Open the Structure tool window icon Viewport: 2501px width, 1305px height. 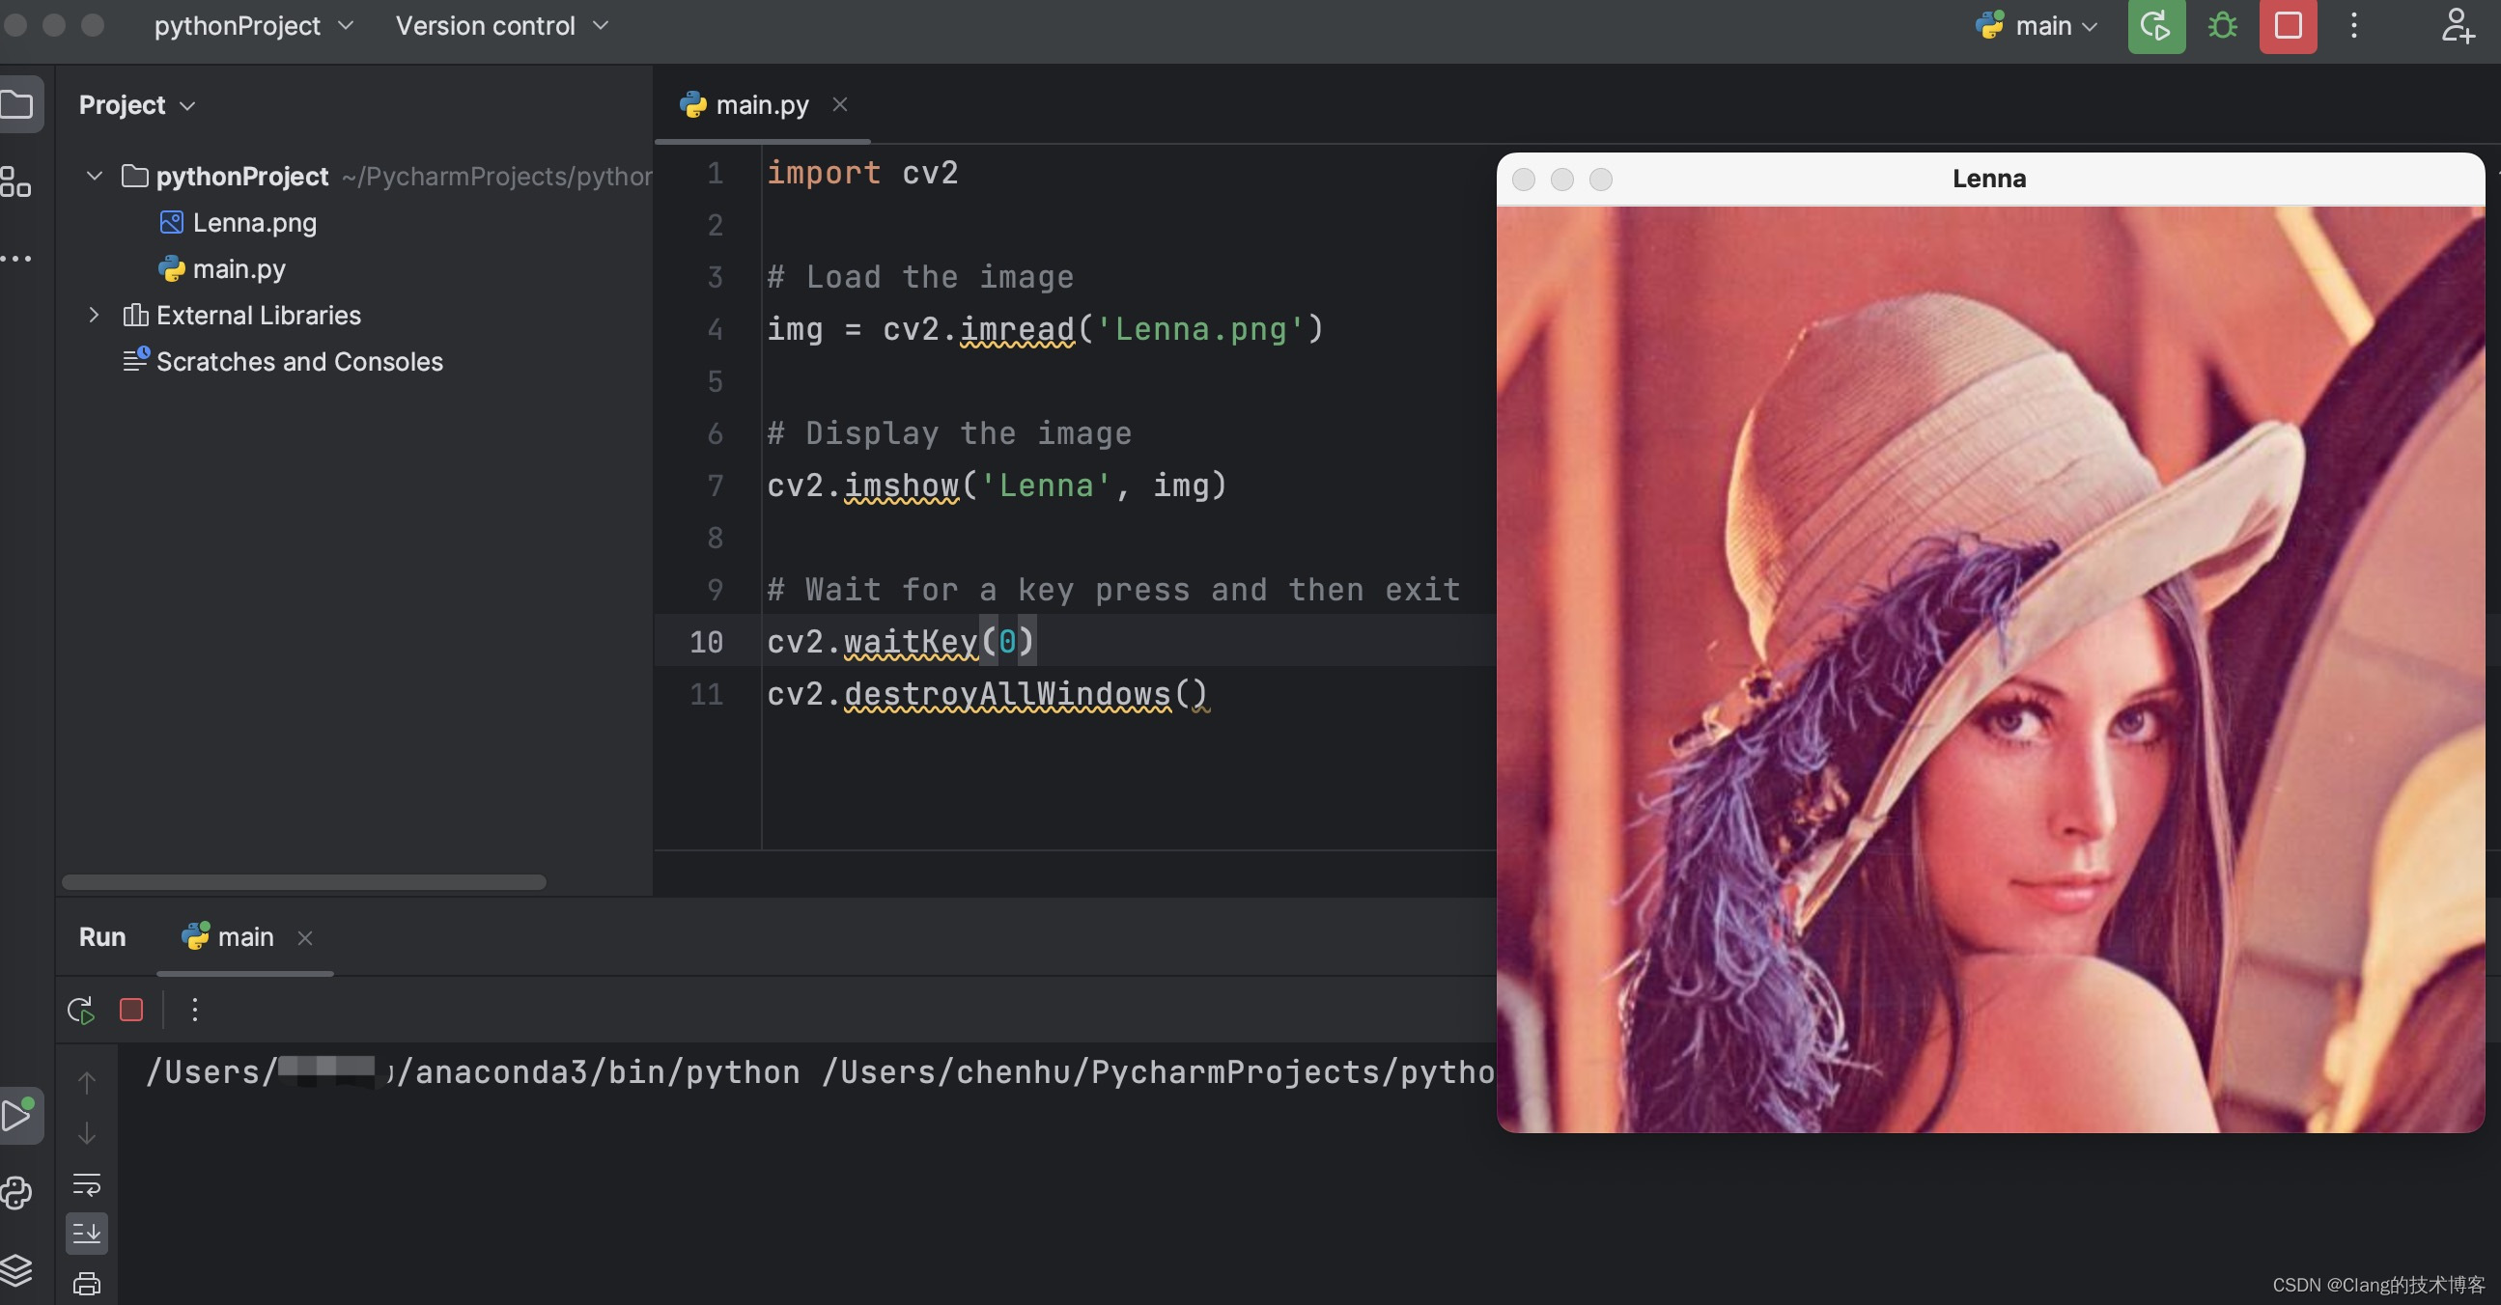pyautogui.click(x=15, y=181)
